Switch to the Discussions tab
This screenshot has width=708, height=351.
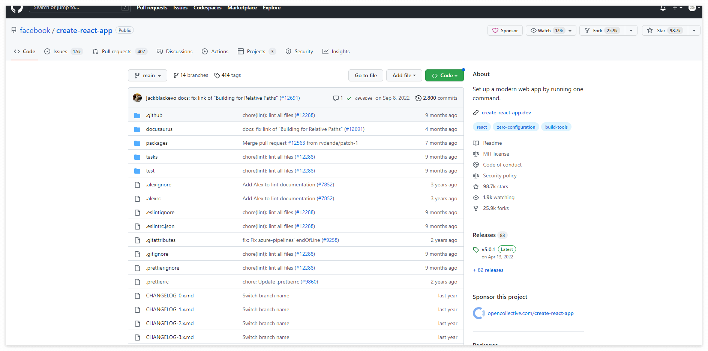coord(175,51)
